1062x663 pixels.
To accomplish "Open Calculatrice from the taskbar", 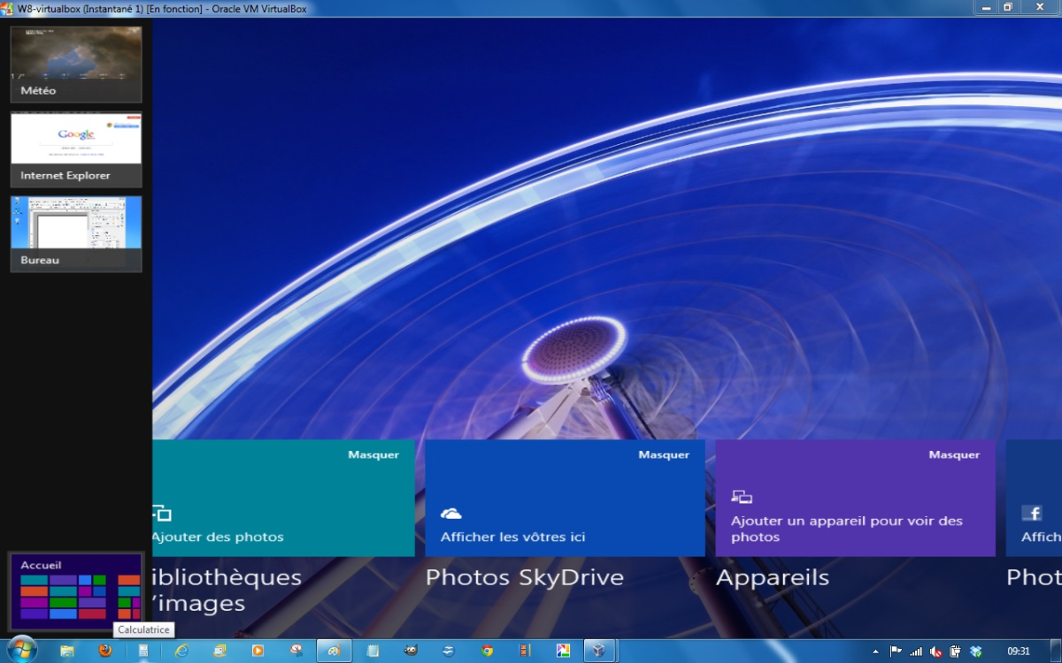I will 143,651.
